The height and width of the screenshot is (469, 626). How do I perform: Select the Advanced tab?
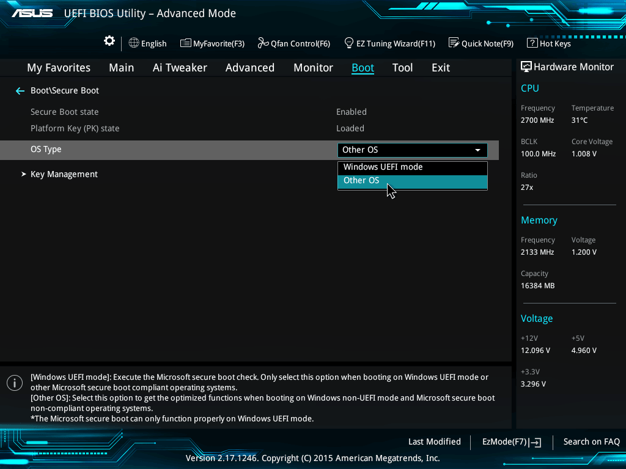250,68
